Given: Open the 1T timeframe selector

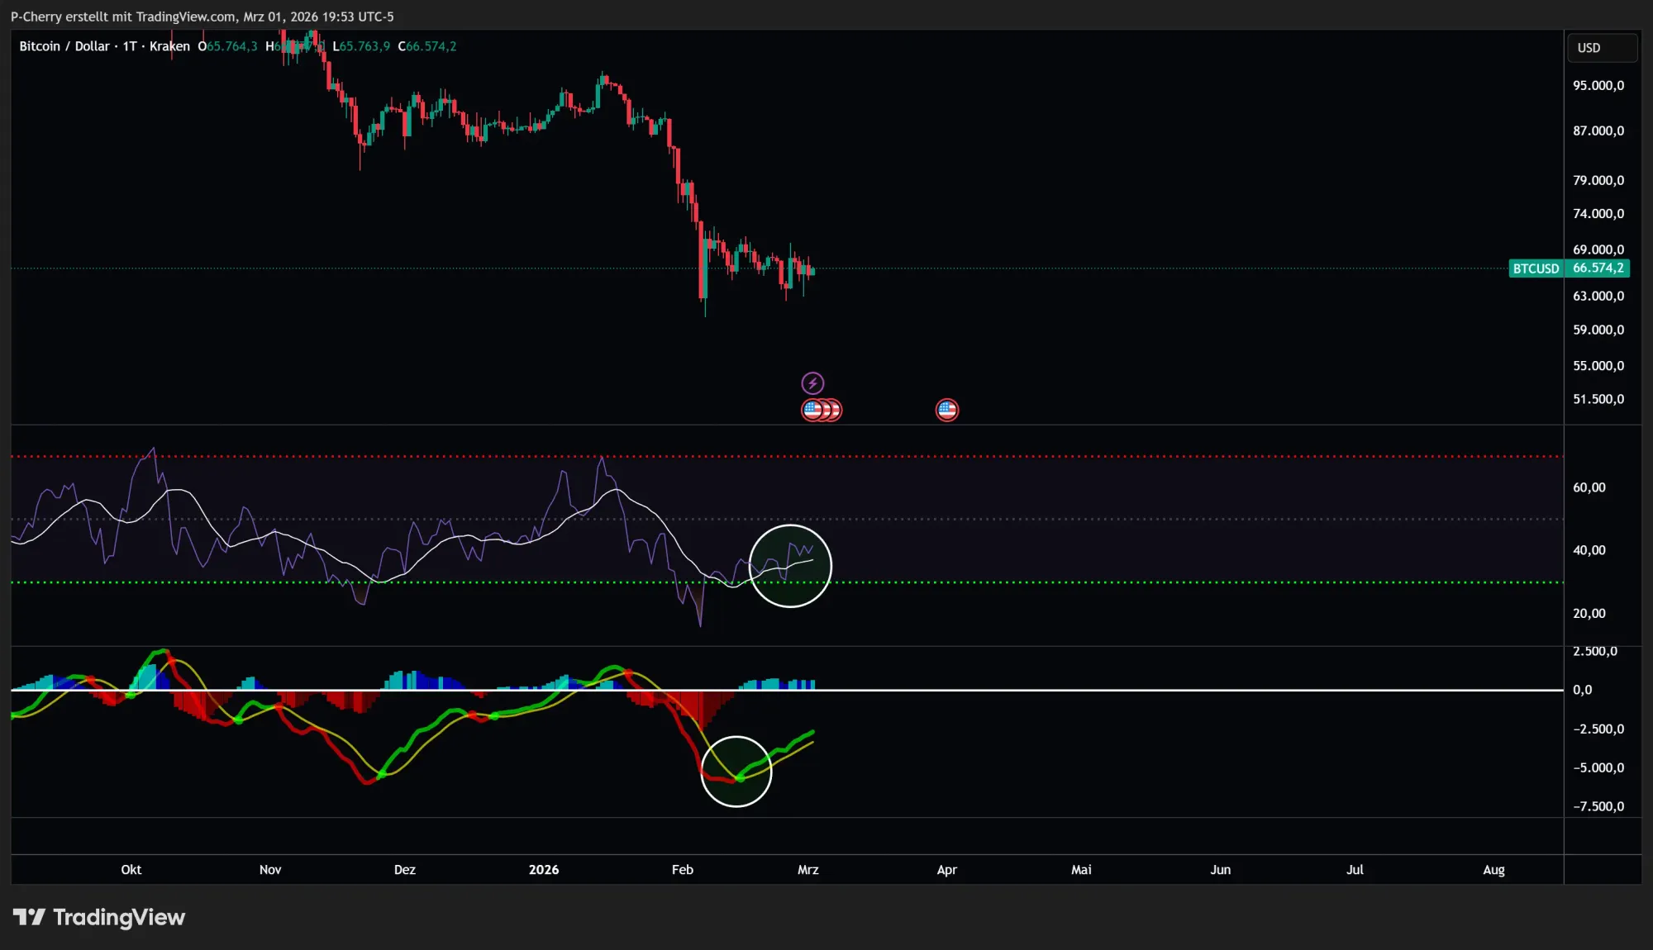Looking at the screenshot, I should pos(128,46).
